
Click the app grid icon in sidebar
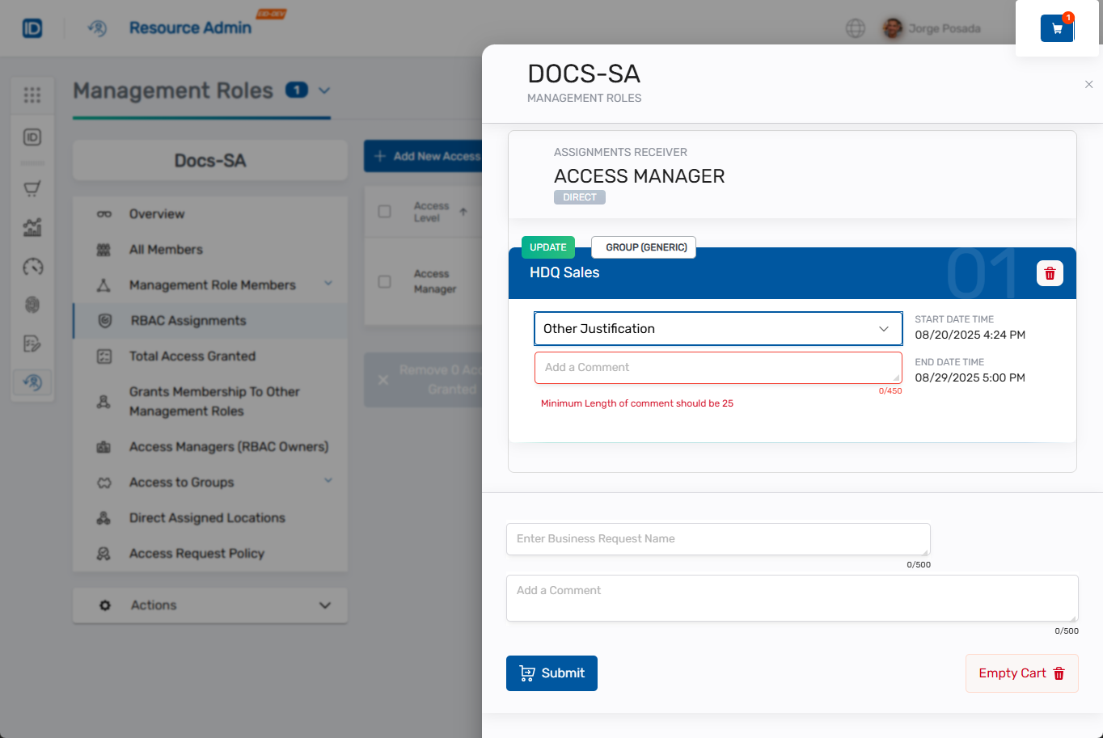(32, 95)
